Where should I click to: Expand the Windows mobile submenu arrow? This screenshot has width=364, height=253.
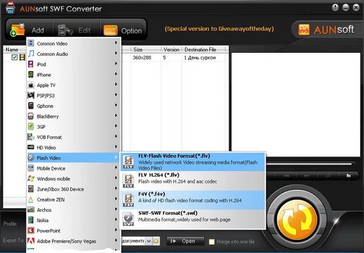tap(116, 178)
